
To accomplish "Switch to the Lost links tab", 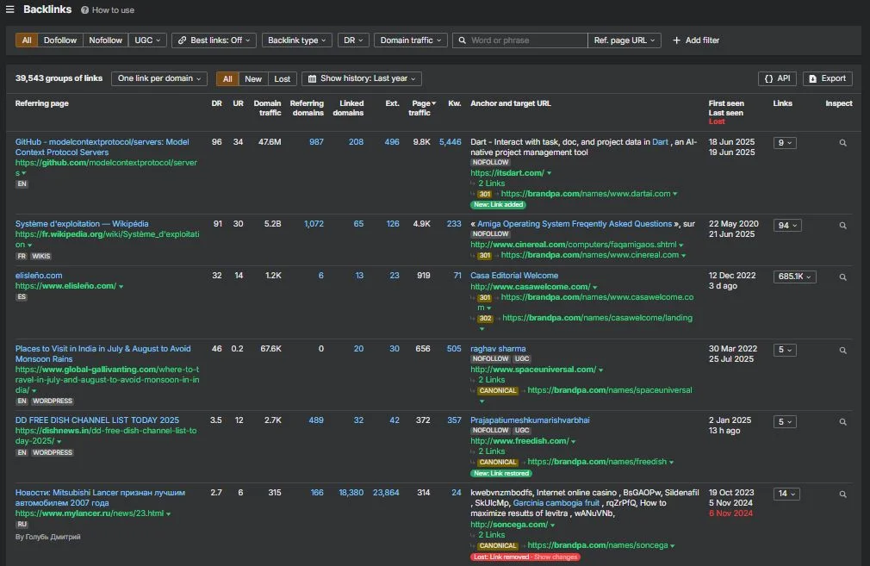I will (x=282, y=78).
